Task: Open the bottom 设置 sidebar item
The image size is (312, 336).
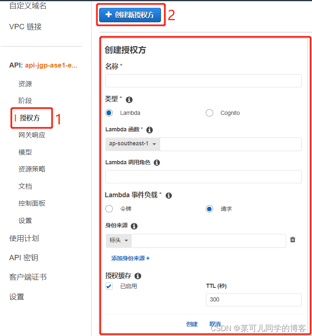Action: coord(17,297)
